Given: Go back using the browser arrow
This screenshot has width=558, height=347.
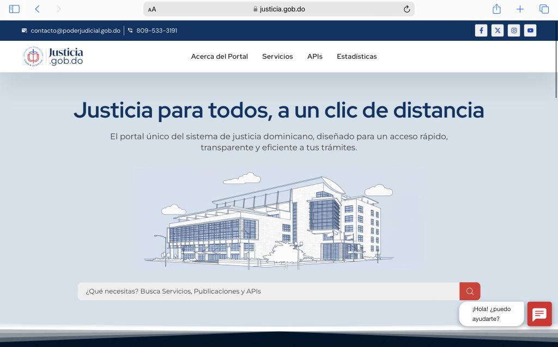Looking at the screenshot, I should 37,9.
